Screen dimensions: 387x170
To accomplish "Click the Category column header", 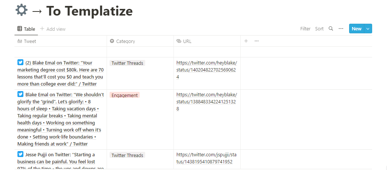I will tap(140, 41).
